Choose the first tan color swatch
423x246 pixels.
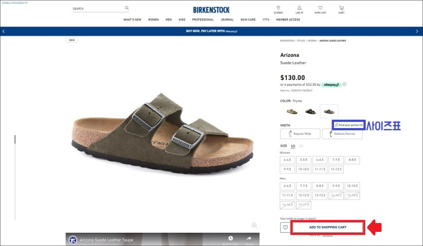point(292,112)
